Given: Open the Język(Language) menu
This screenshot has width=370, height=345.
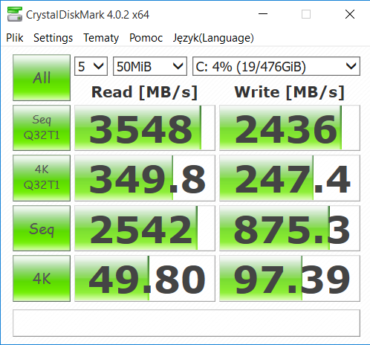Looking at the screenshot, I should click(213, 38).
